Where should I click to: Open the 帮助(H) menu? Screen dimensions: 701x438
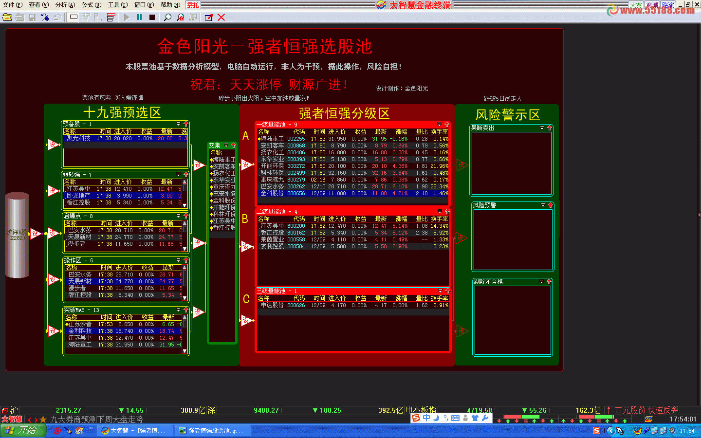pyautogui.click(x=170, y=5)
